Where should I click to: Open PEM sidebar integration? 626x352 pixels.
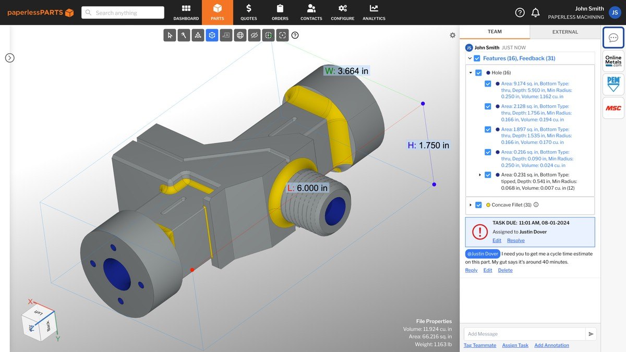[613, 84]
